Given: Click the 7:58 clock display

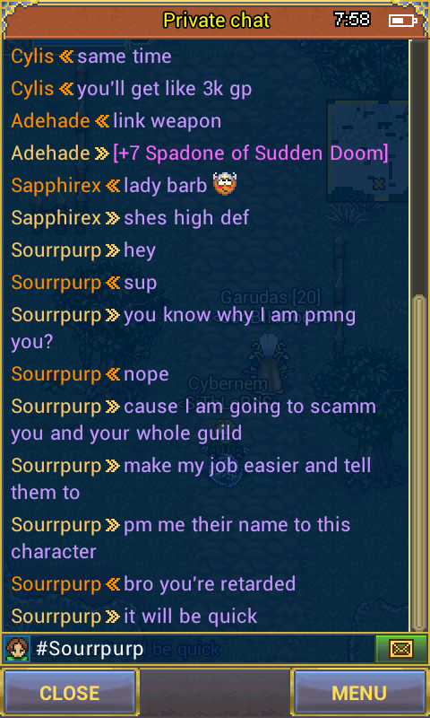Looking at the screenshot, I should [x=352, y=19].
